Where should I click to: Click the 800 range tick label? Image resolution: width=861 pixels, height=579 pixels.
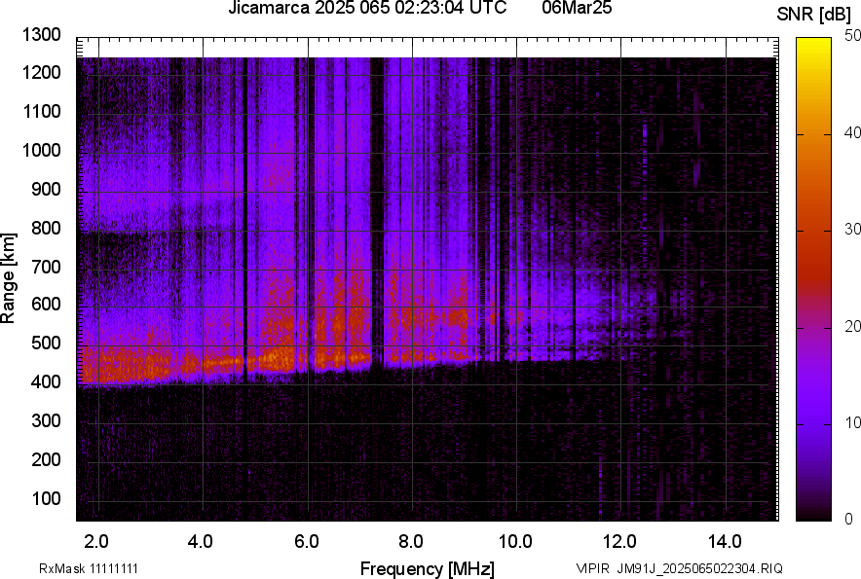(x=45, y=229)
